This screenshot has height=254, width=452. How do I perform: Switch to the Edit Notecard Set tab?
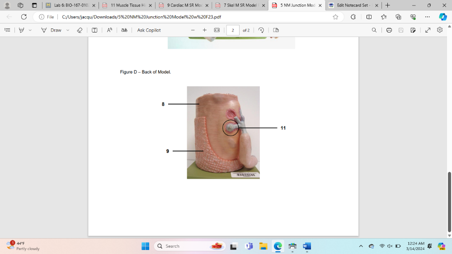tap(352, 5)
